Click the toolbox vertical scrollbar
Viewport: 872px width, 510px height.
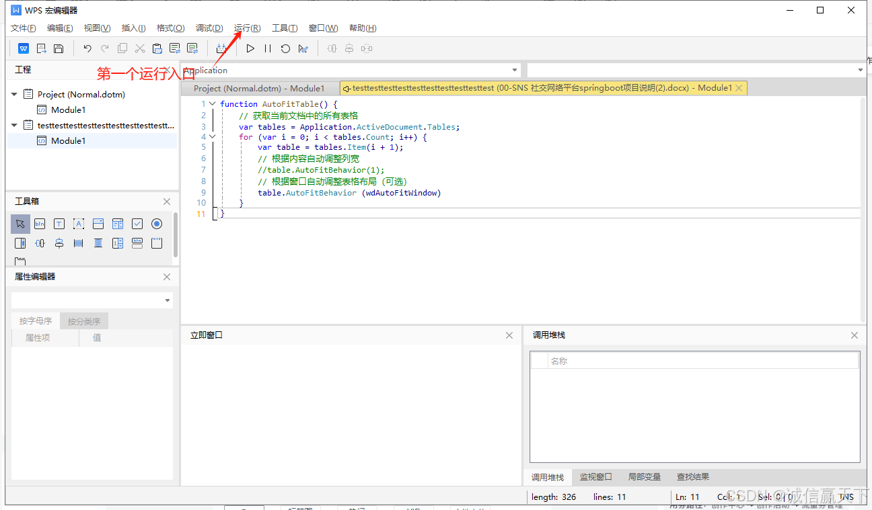click(x=176, y=235)
